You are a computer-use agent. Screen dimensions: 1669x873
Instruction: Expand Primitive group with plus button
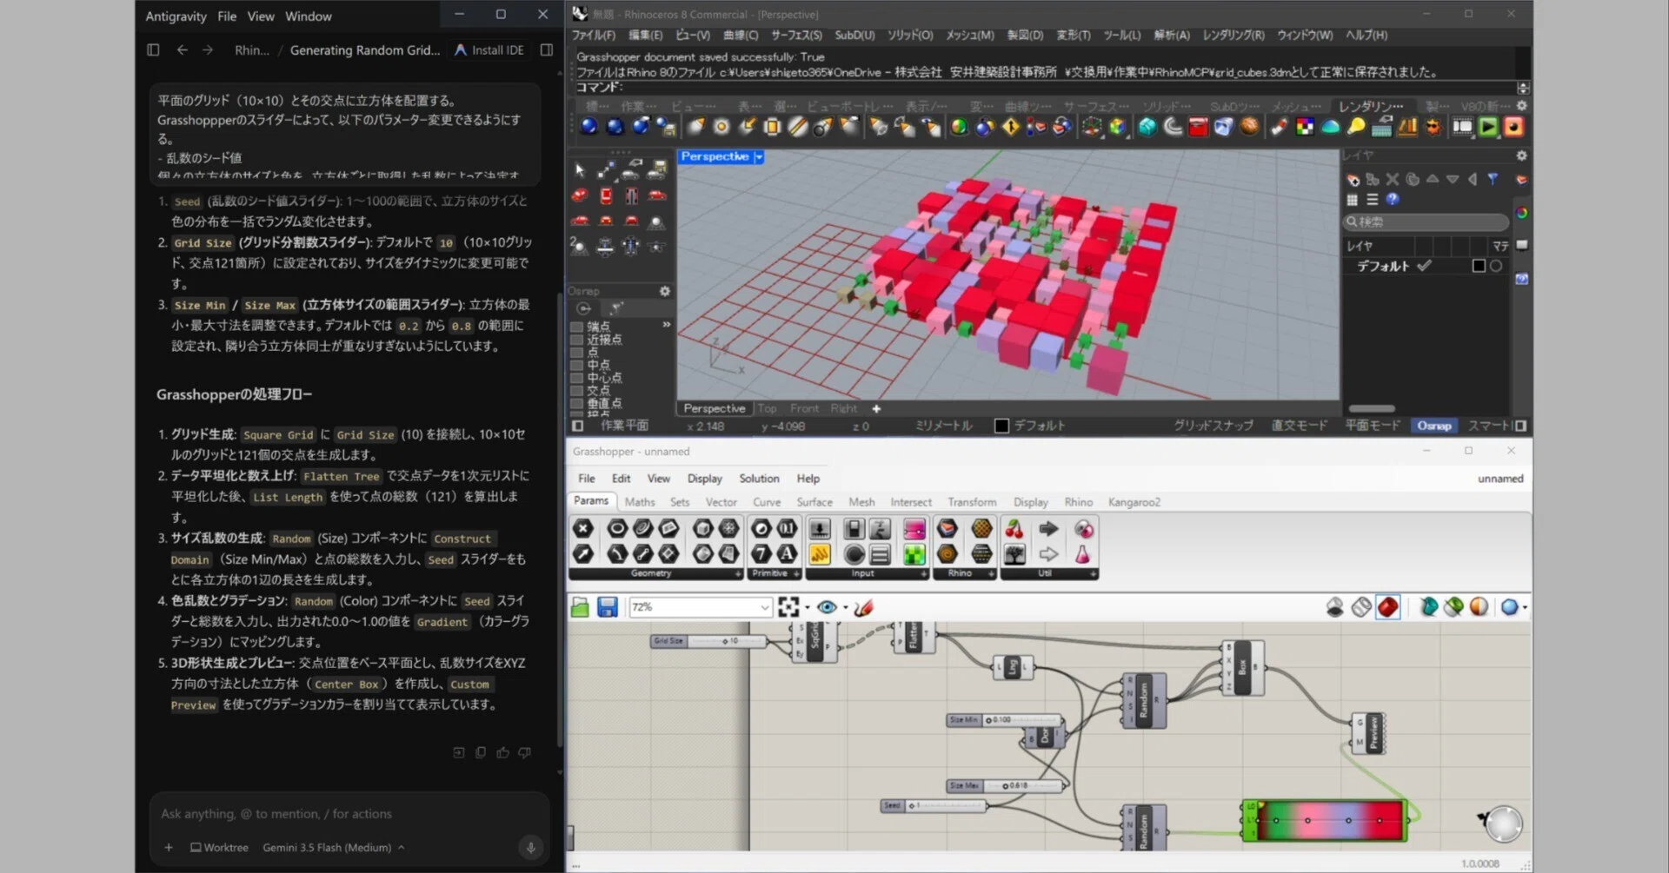[x=796, y=574]
